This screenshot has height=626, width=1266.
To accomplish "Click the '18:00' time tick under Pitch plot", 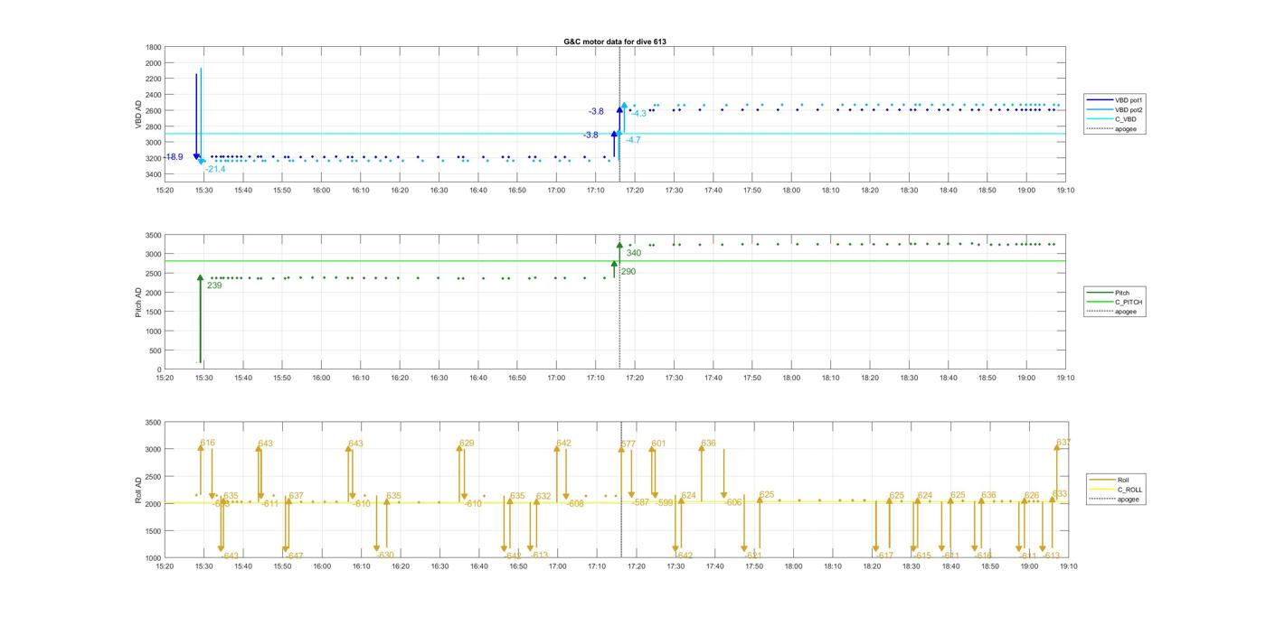I will [791, 378].
